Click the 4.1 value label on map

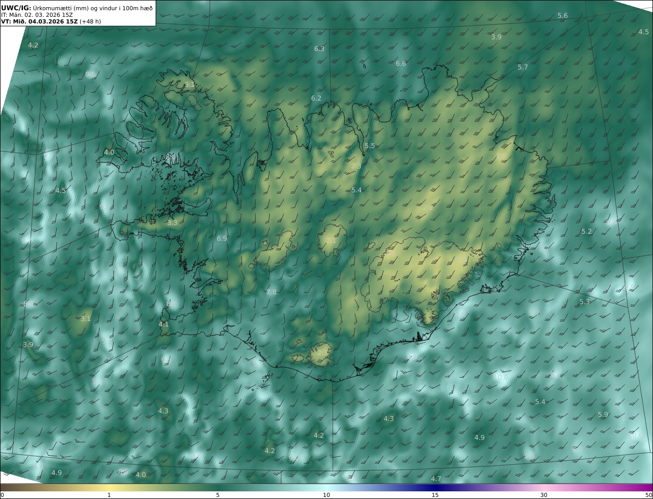click(x=164, y=325)
